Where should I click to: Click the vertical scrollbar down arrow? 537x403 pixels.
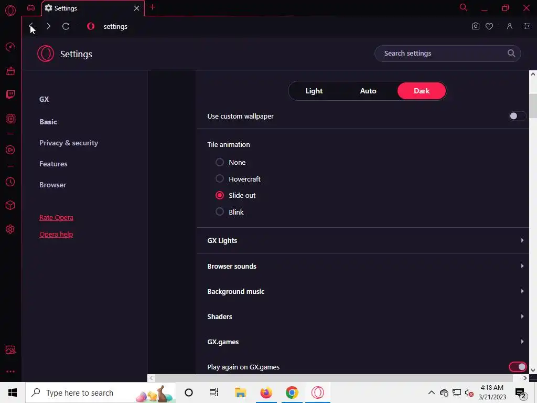tap(533, 370)
